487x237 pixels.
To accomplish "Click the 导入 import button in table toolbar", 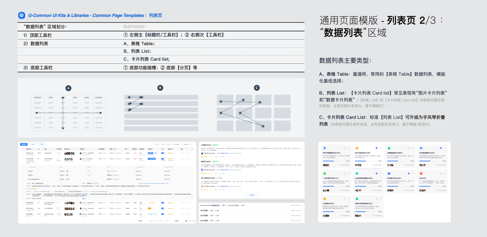I will point(32,144).
